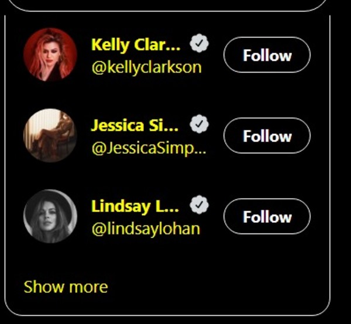Click Lindsay Lohan's verified badge icon

coord(199,205)
